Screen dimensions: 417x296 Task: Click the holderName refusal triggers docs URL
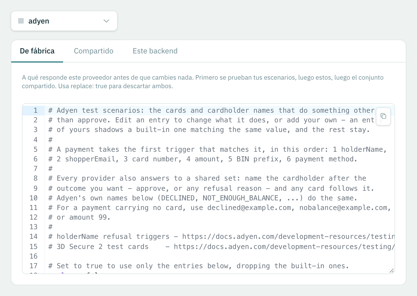288,236
